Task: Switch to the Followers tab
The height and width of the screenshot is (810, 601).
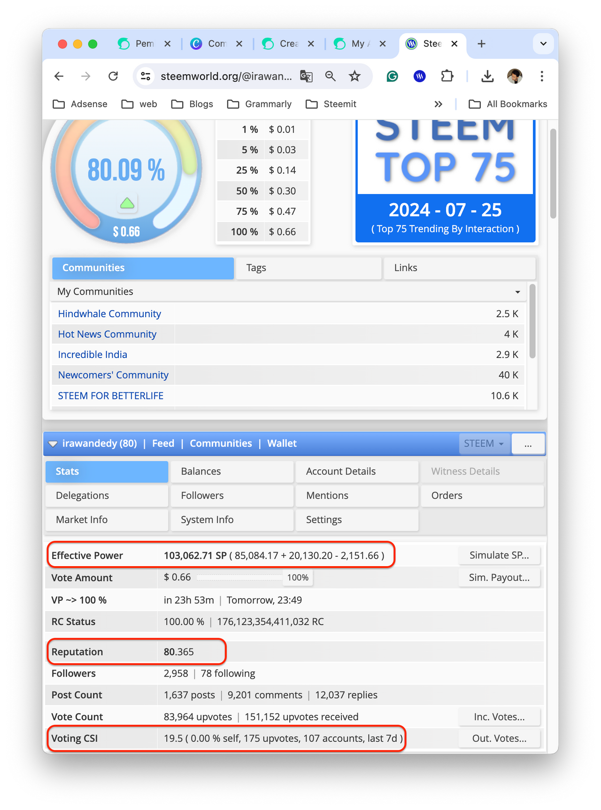Action: (232, 496)
